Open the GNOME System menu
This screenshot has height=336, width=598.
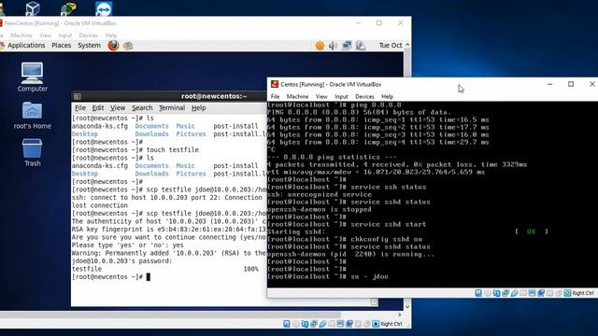pyautogui.click(x=90, y=46)
